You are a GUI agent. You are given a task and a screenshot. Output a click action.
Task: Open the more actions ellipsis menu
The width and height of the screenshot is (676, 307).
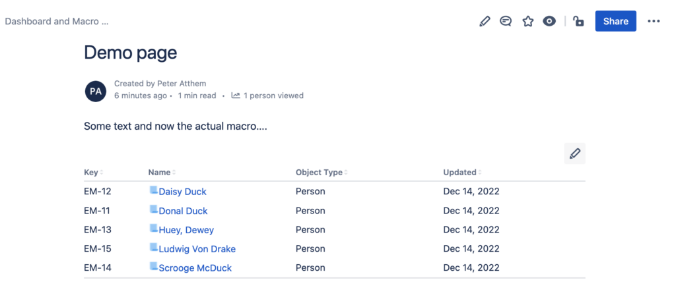click(654, 22)
